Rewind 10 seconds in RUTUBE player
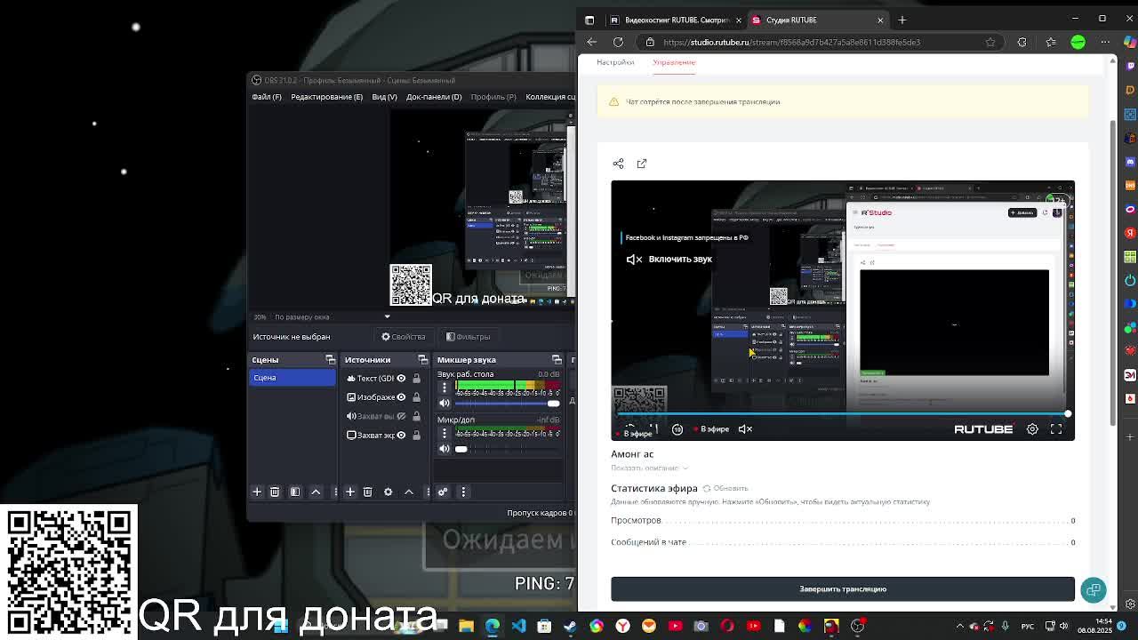 (677, 429)
